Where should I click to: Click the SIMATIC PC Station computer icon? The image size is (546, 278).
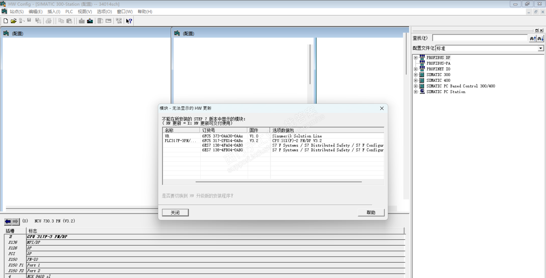tap(422, 92)
